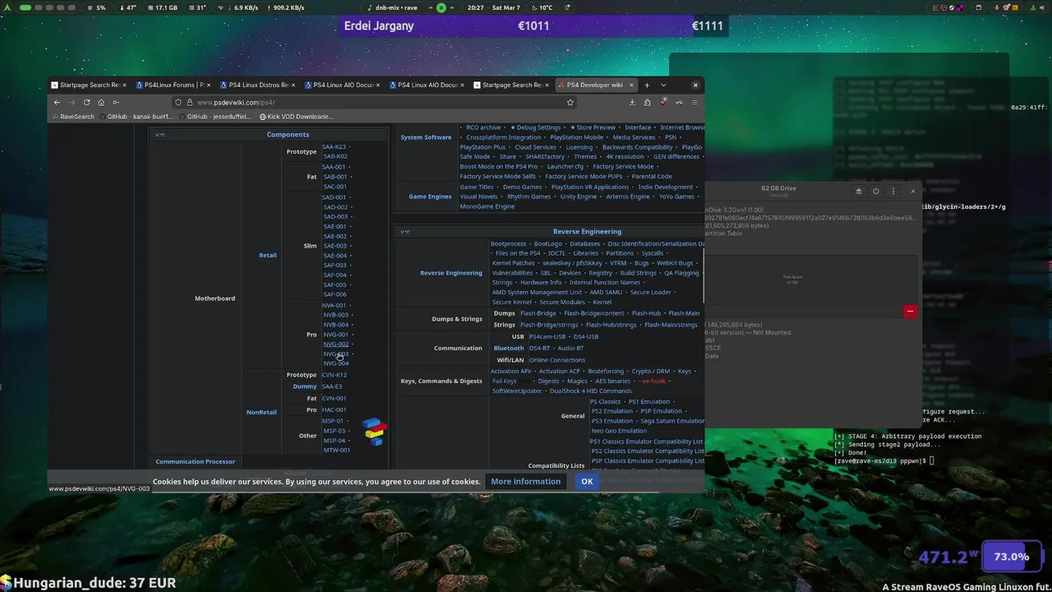Accept cookies with the OK button
The width and height of the screenshot is (1052, 592).
(587, 482)
